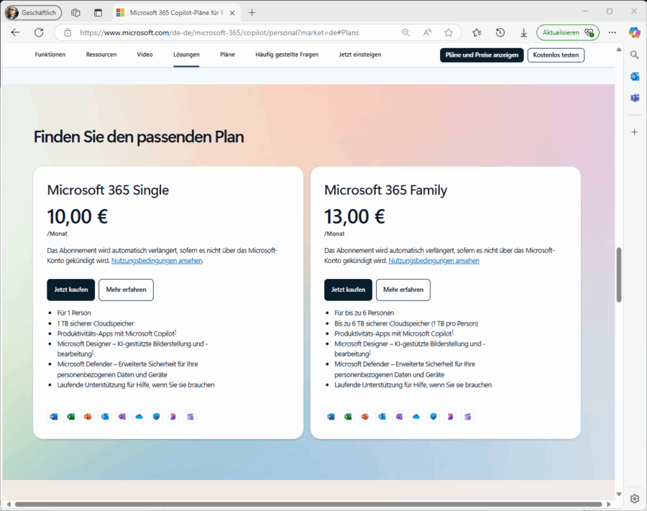Viewport: 647px width, 511px height.
Task: Open the Copilot sidebar icon
Action: tap(635, 32)
